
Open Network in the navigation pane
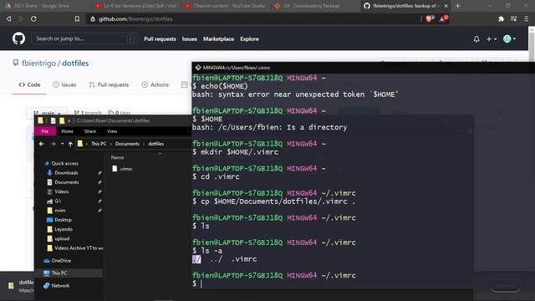coord(56,286)
